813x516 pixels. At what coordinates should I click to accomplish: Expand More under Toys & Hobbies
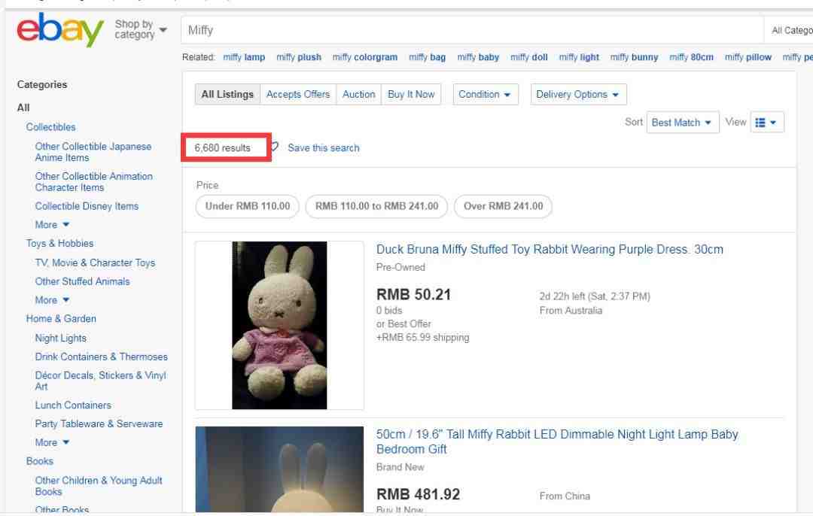(x=52, y=300)
